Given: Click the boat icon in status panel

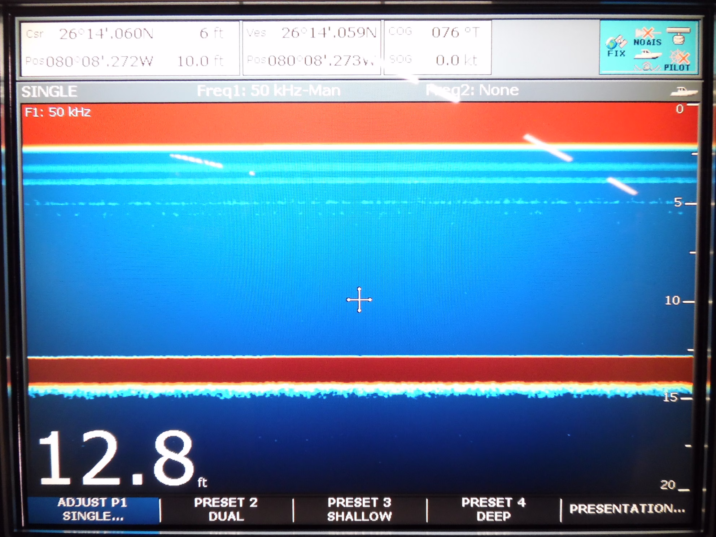Looking at the screenshot, I should 647,54.
